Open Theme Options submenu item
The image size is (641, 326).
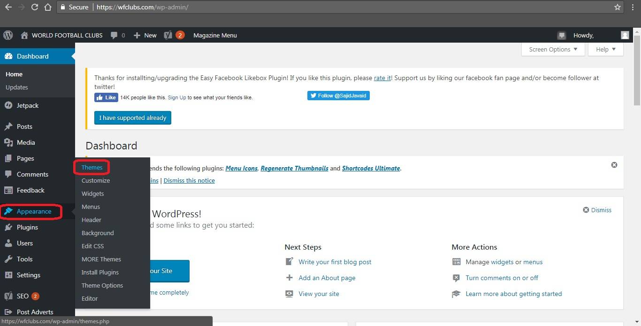point(102,285)
